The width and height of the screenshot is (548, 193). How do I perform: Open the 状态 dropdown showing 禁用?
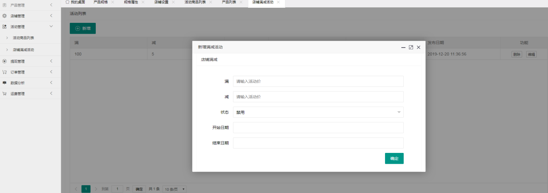coord(318,112)
